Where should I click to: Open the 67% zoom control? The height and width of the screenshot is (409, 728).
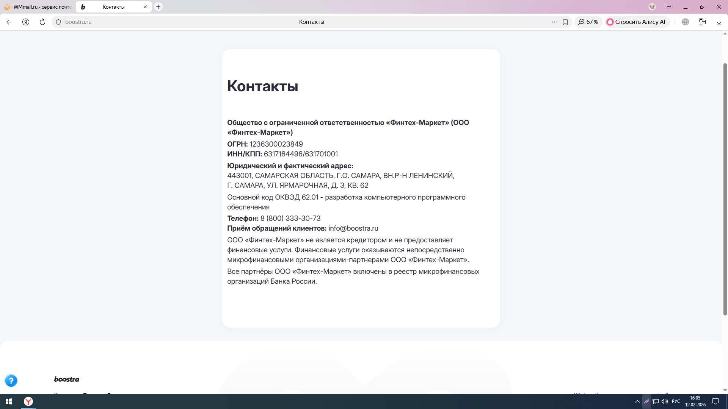pyautogui.click(x=588, y=22)
